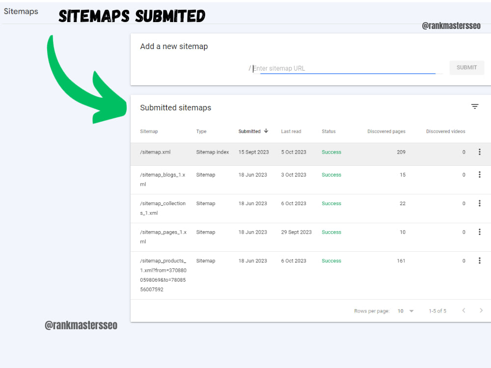Open the /sitemap_products_1.xml entry
The width and height of the screenshot is (491, 368).
[x=163, y=275]
